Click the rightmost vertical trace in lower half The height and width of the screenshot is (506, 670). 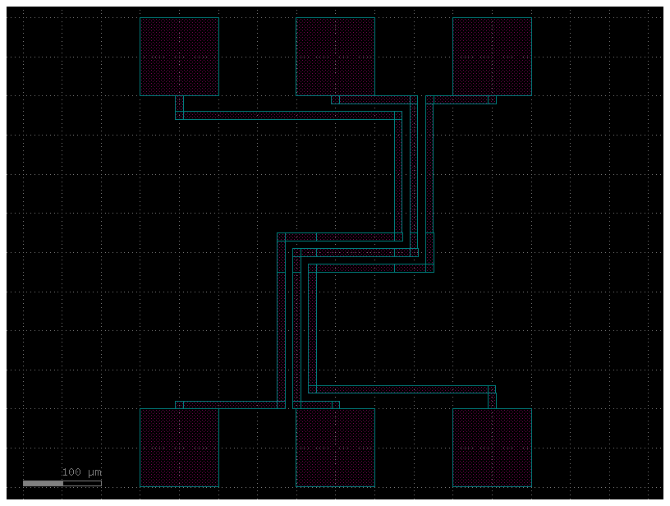coord(312,329)
